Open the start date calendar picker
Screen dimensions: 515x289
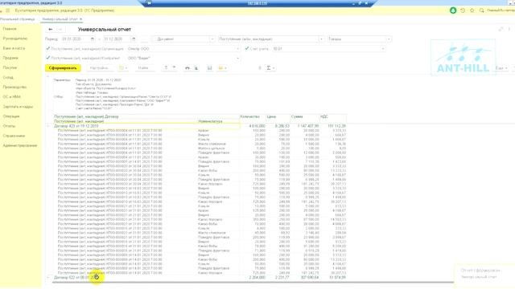(x=93, y=39)
